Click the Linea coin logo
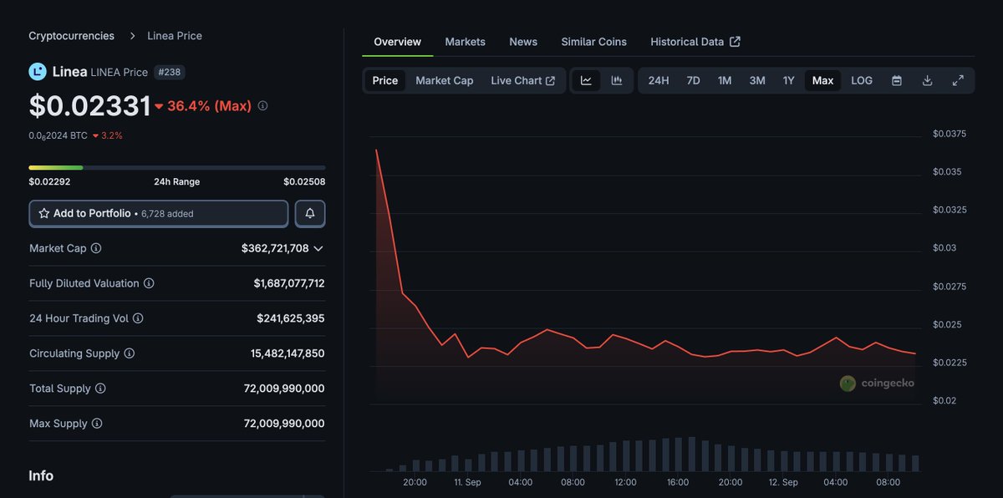Screen dimensions: 1003x498 [x=38, y=72]
